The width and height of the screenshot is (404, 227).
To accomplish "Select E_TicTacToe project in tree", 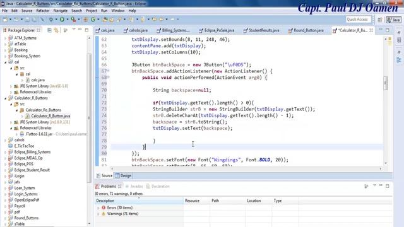I will (24, 146).
